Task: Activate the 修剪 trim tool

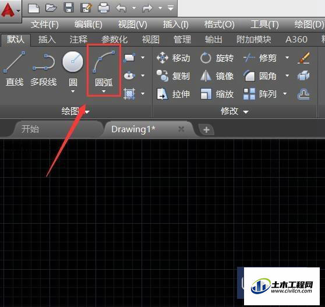Action: coord(260,58)
